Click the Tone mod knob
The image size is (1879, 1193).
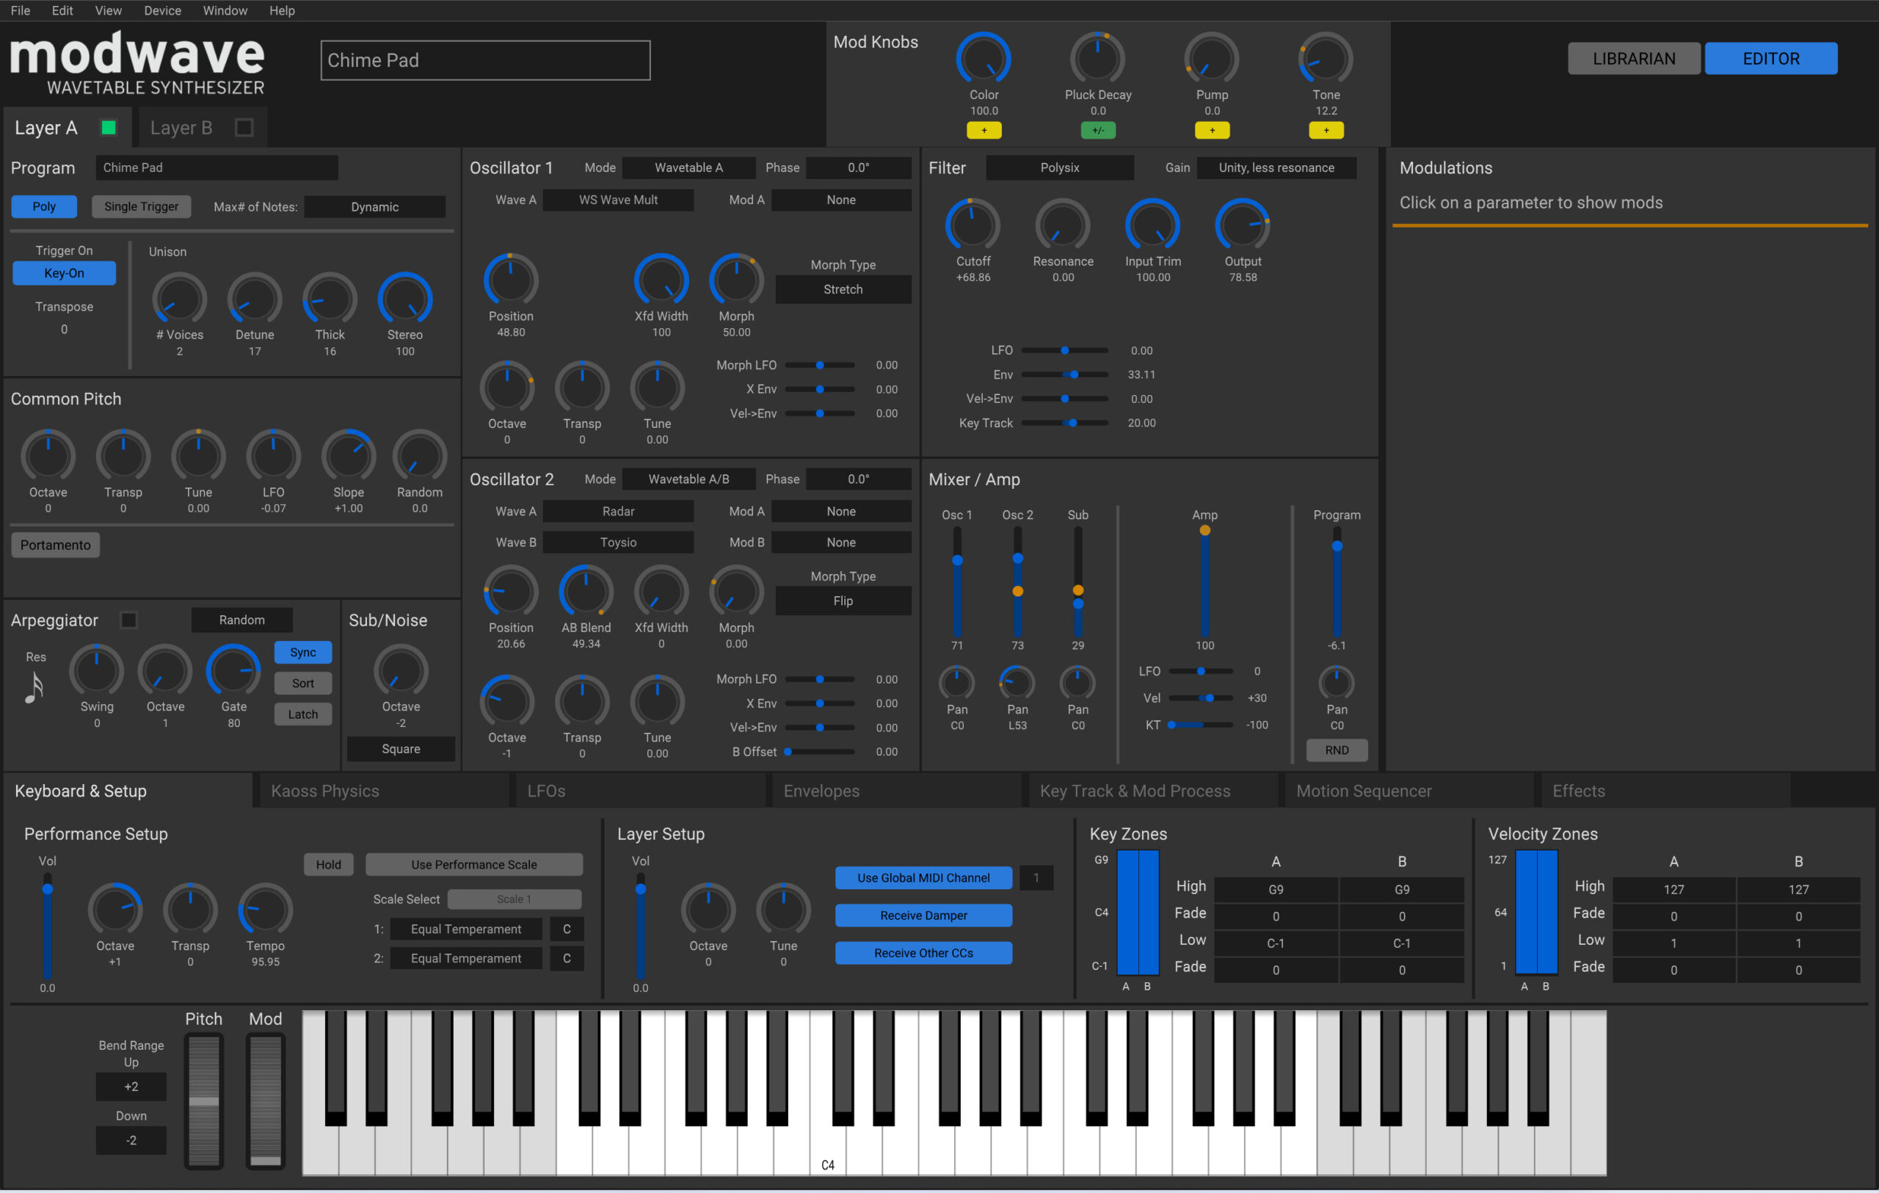tap(1325, 59)
